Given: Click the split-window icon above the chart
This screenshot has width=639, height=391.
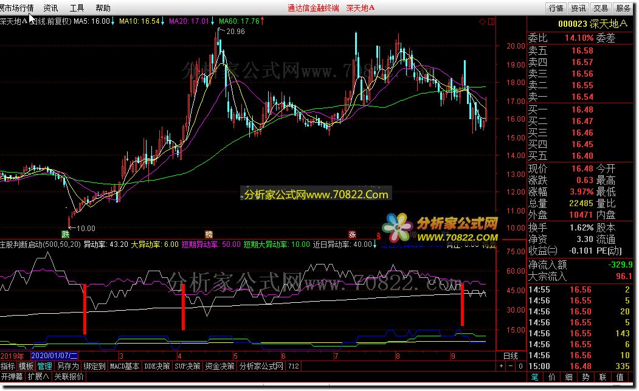Looking at the screenshot, I should 491,21.
